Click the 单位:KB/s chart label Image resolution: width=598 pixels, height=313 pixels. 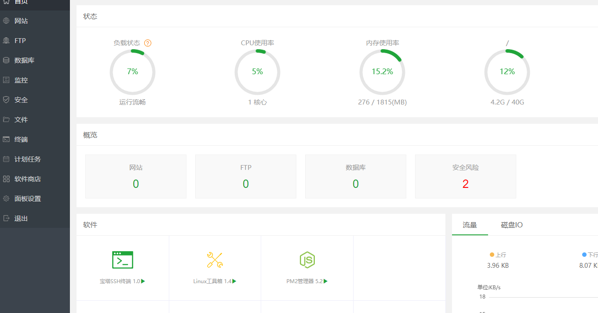click(489, 288)
